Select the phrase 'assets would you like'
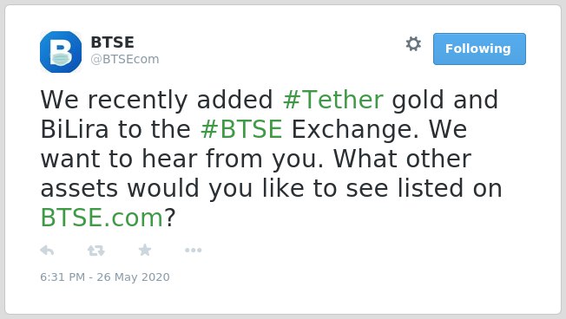The width and height of the screenshot is (566, 319). coord(173,188)
